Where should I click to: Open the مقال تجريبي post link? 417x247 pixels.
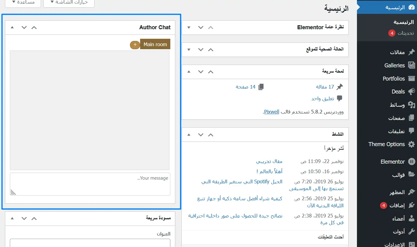click(269, 161)
